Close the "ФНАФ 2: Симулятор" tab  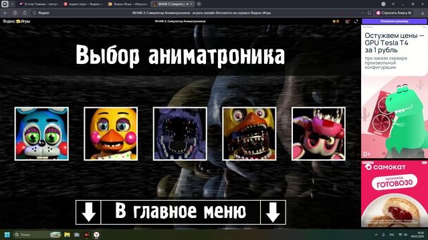(x=191, y=4)
